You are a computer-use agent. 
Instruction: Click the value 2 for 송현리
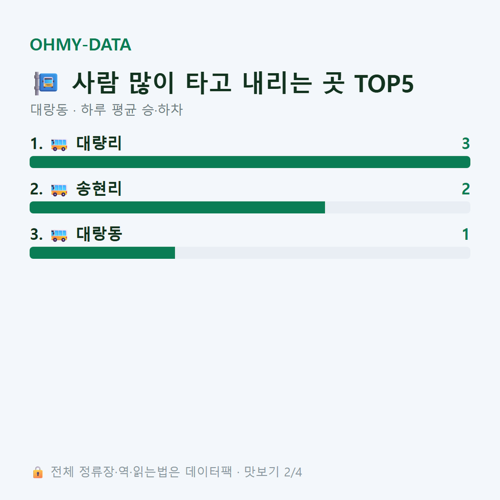tap(466, 189)
